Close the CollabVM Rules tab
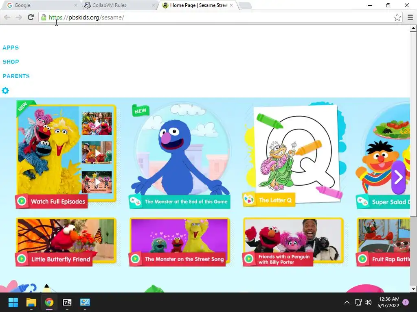The width and height of the screenshot is (417, 312). tap(153, 5)
